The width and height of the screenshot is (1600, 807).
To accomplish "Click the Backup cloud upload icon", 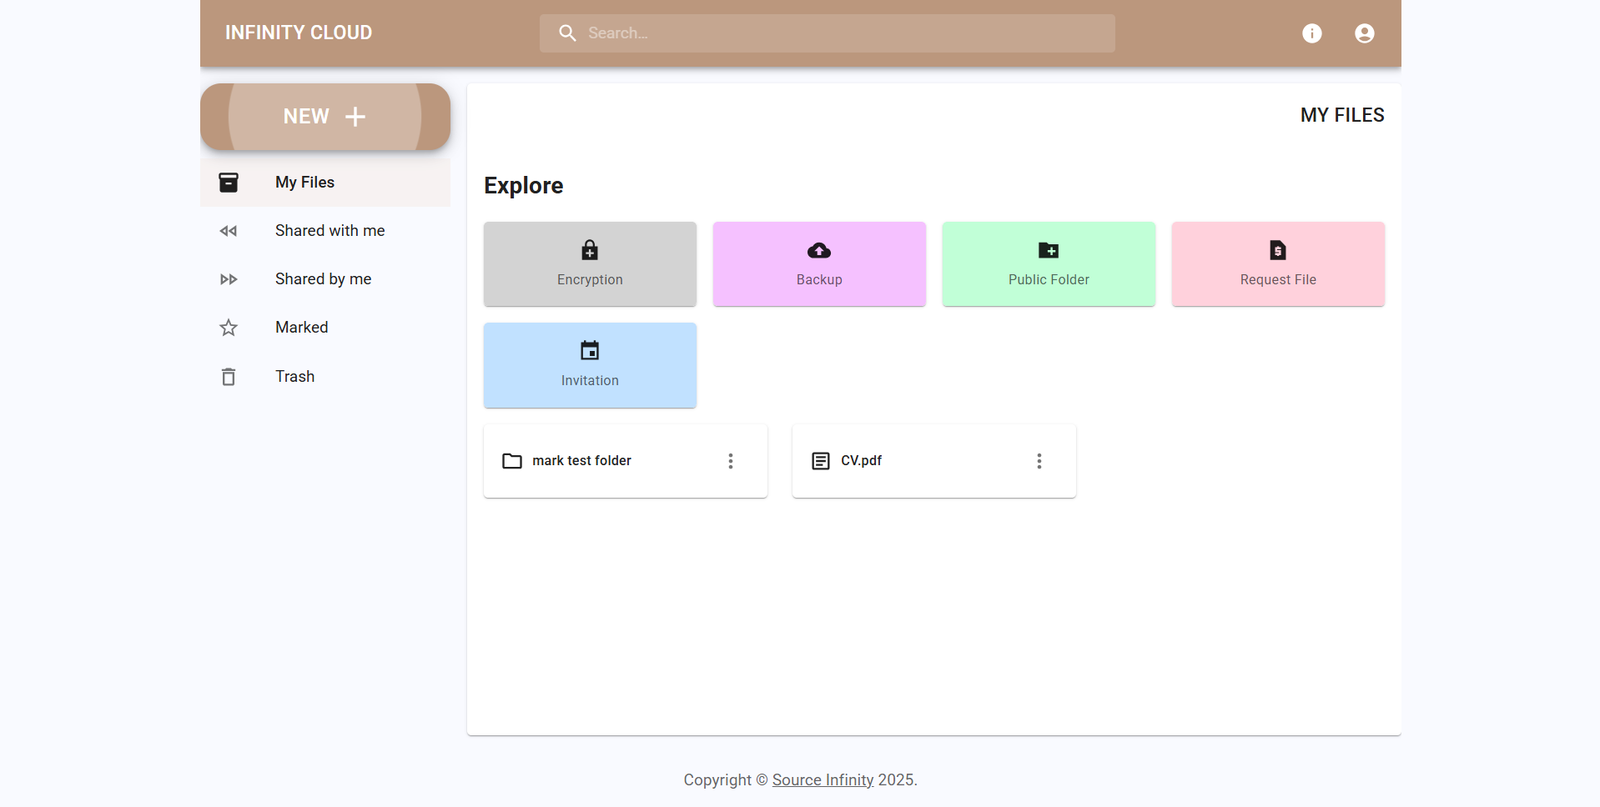I will [x=819, y=250].
